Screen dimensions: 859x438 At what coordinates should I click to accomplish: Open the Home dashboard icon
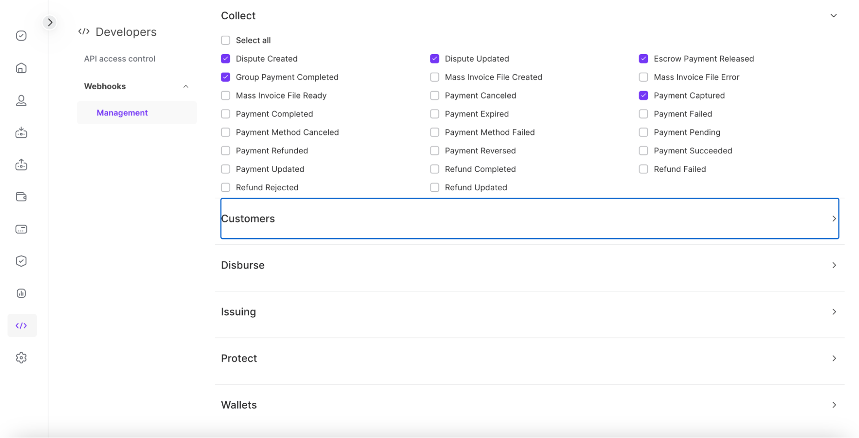point(21,68)
